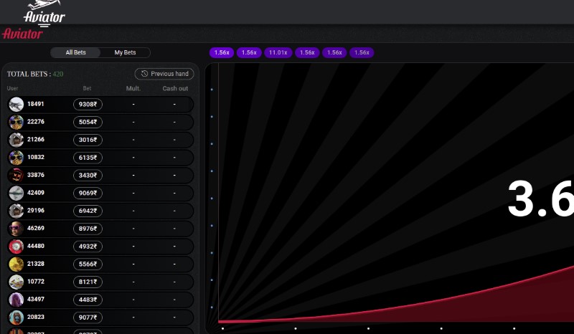Click the 3016₹ bet amount
The image size is (574, 334).
(88, 140)
